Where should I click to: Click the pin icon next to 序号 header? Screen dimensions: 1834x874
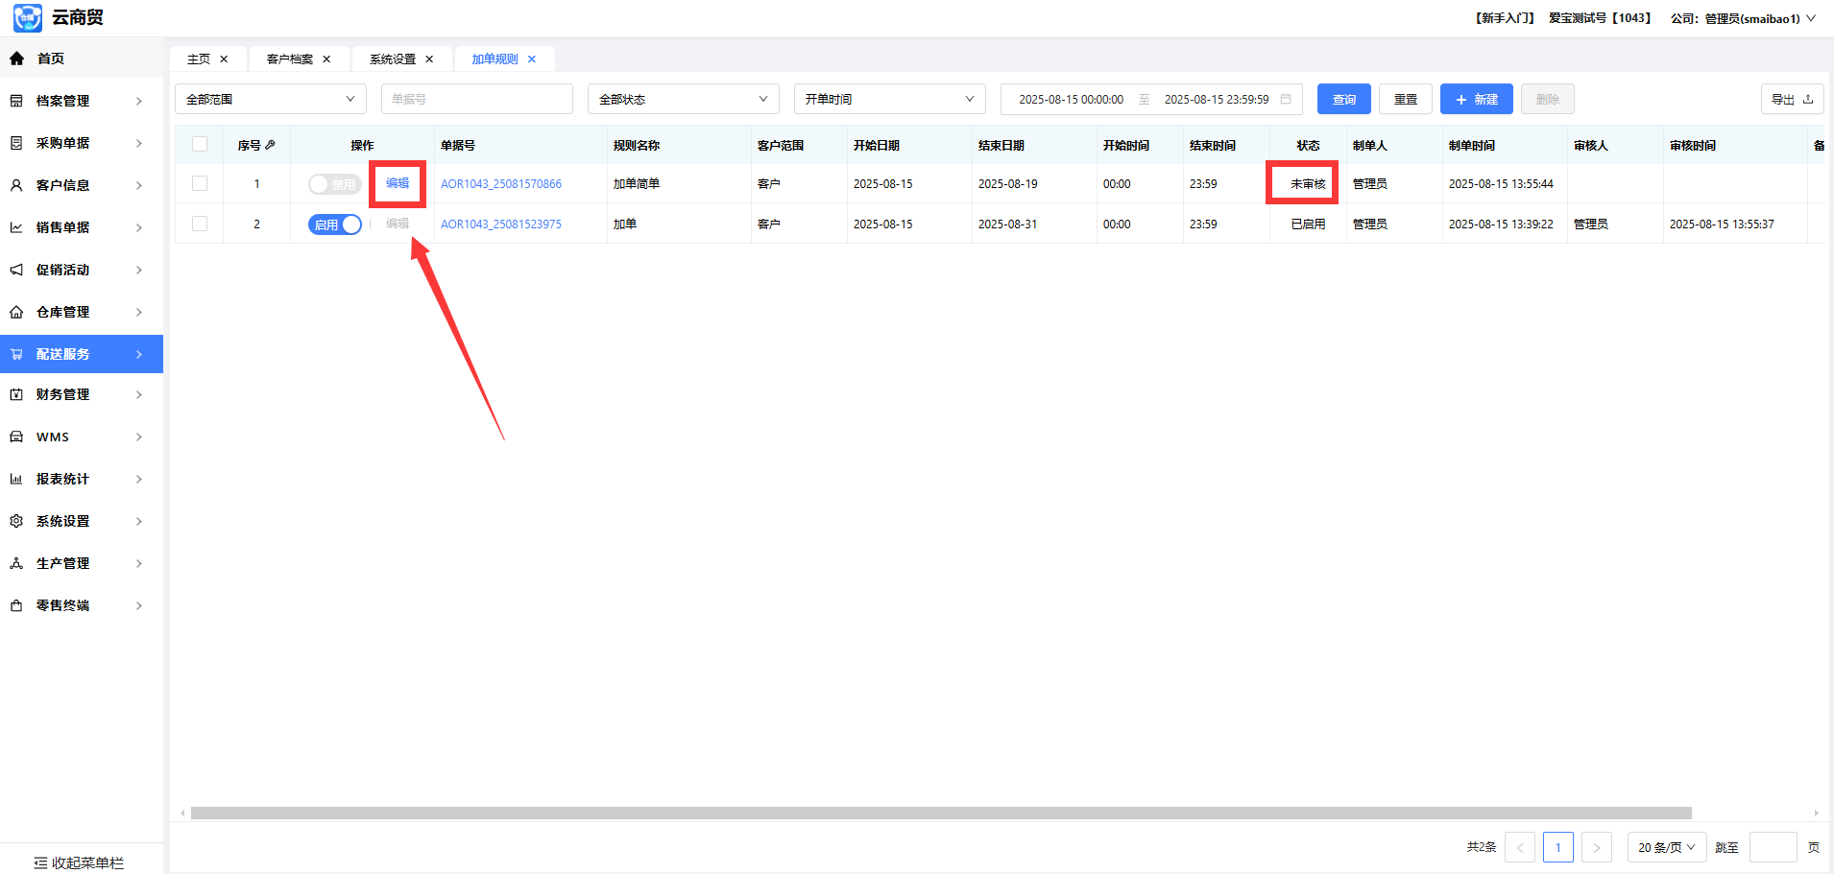(x=271, y=145)
